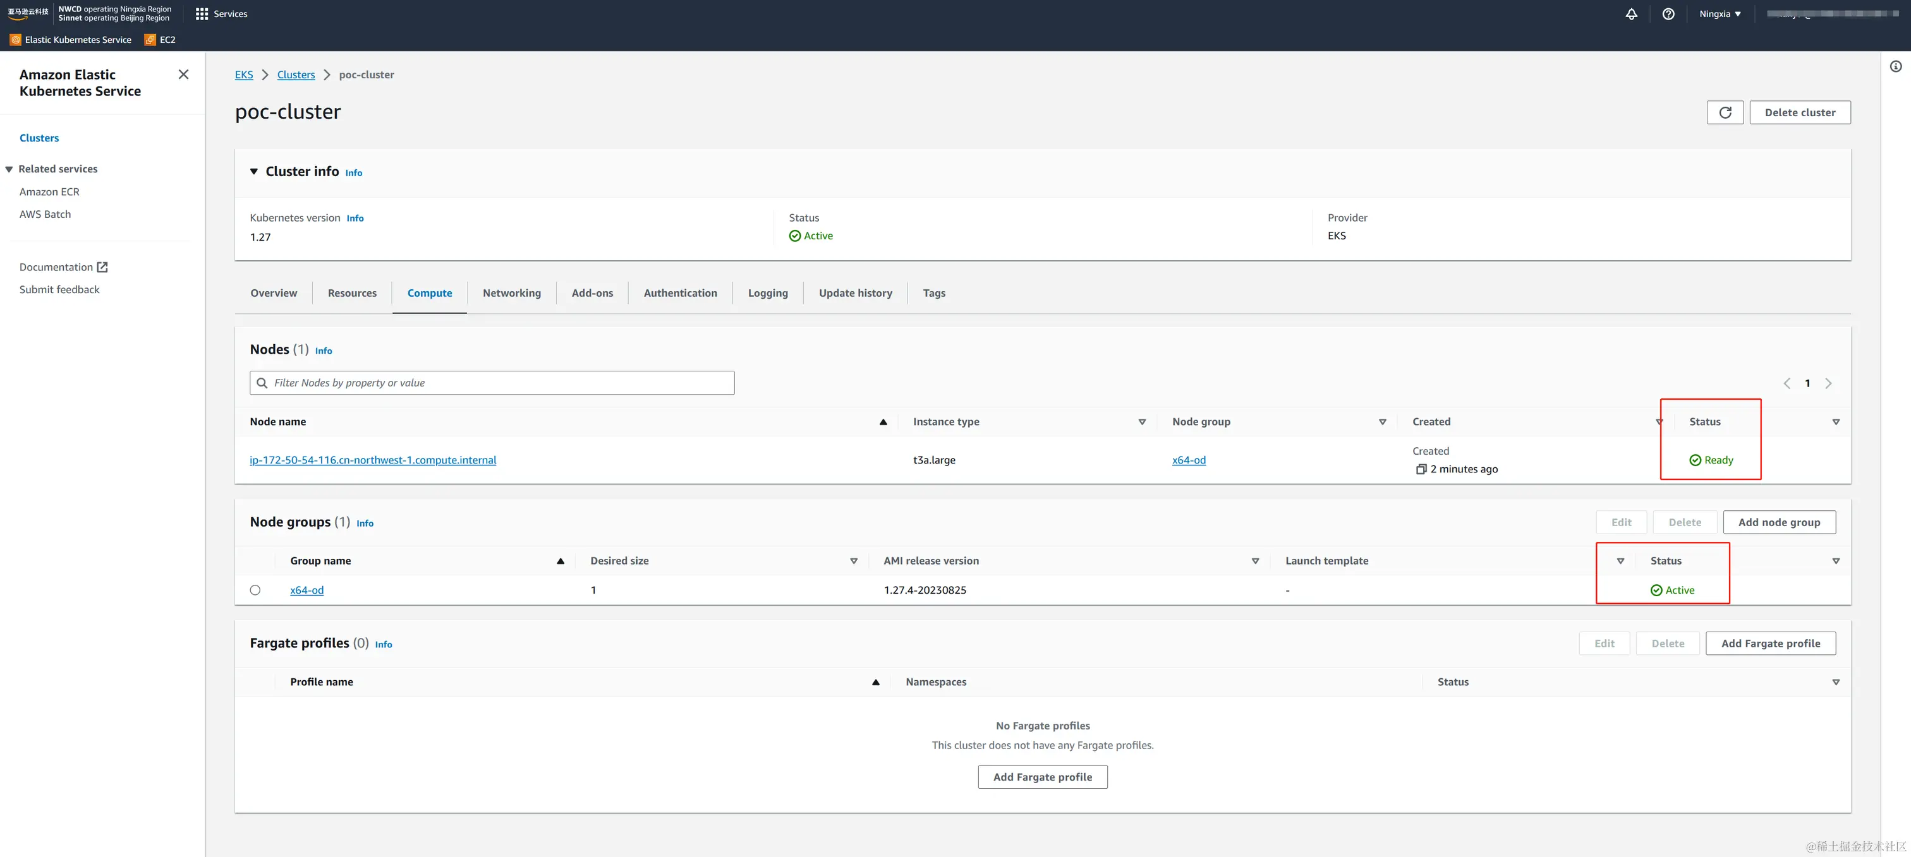
Task: Click Add Fargate profile in header
Action: point(1770,644)
